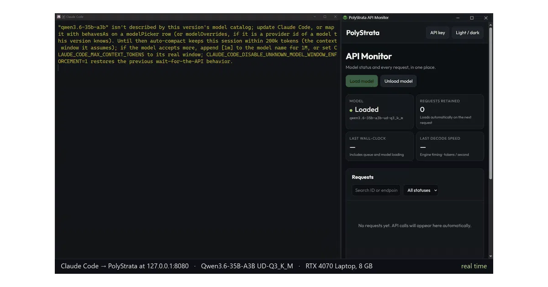Close the PolyStrata API Monitor window
This screenshot has height=287, width=548.
pos(486,18)
